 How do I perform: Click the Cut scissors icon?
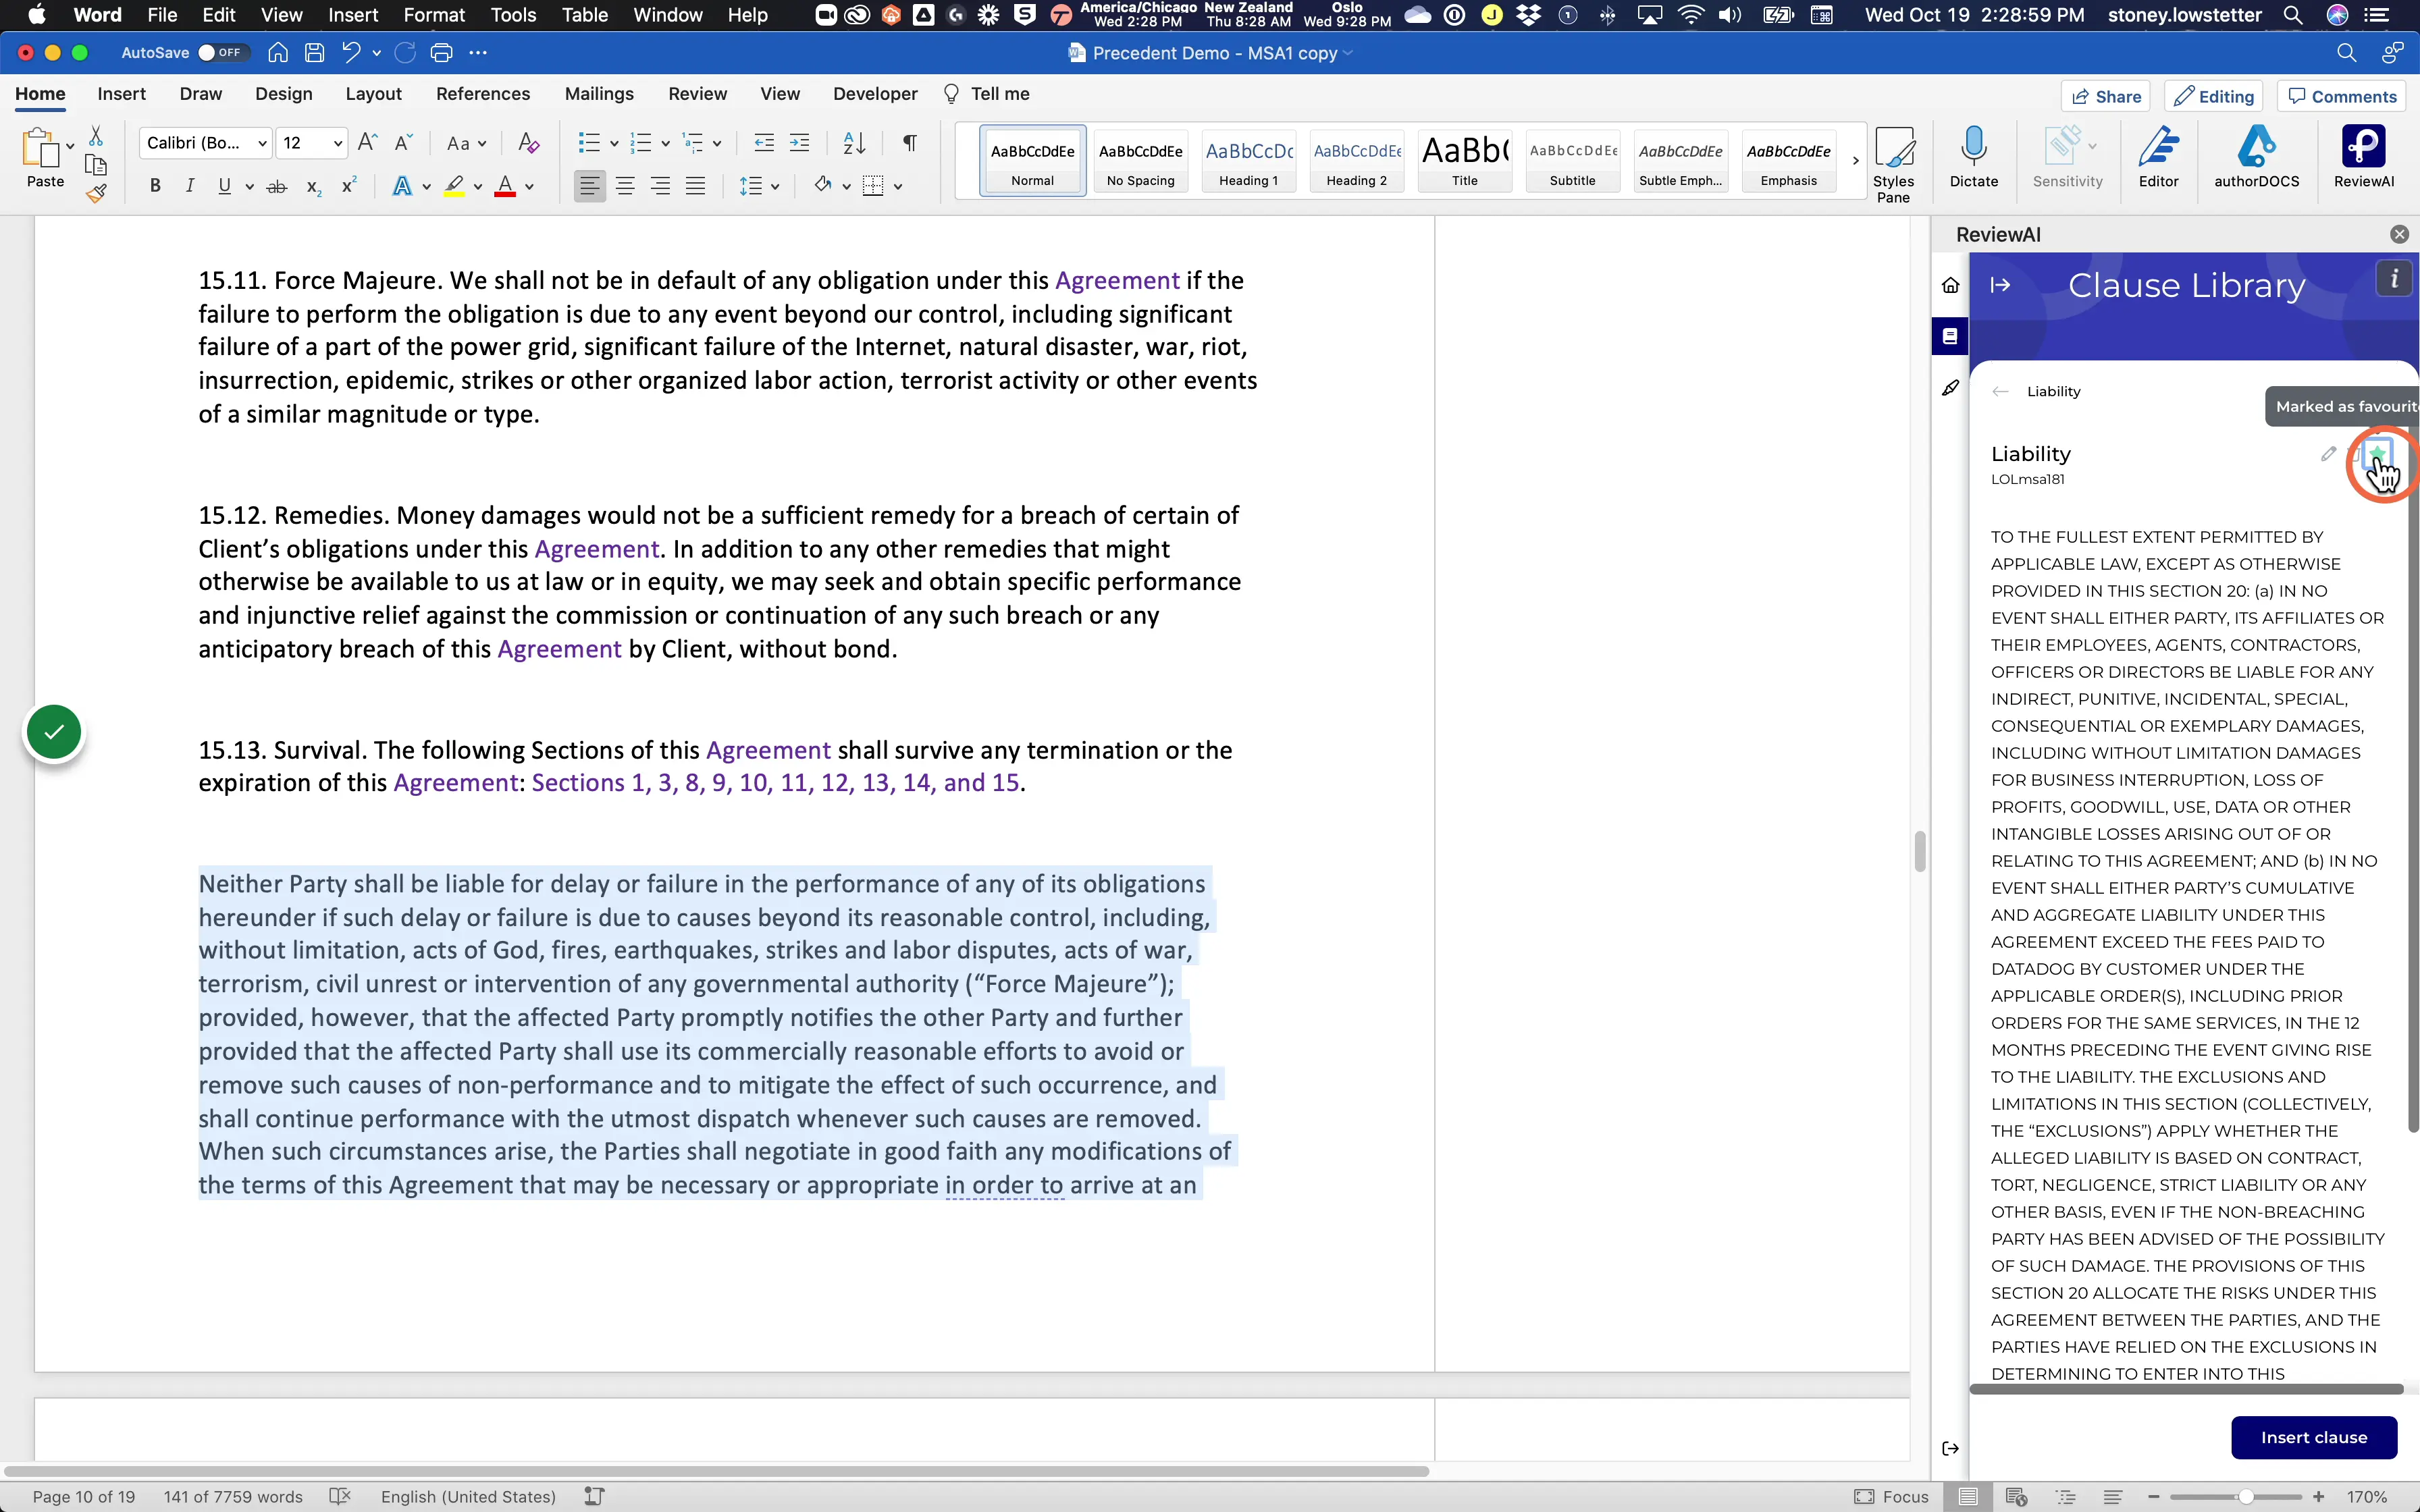(x=96, y=136)
